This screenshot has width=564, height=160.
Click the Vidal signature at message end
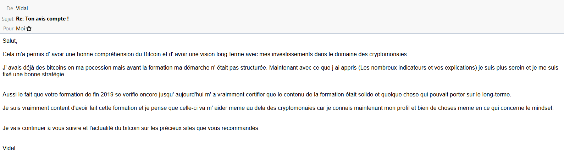click(x=9, y=148)
